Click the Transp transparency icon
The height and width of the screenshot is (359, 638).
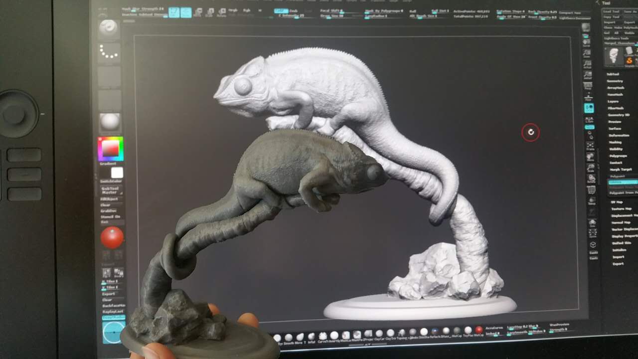pos(592,201)
